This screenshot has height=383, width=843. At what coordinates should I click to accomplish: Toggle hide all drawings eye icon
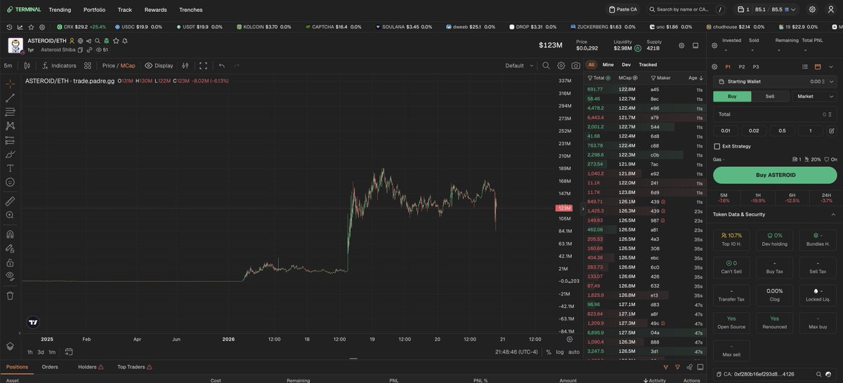11,276
